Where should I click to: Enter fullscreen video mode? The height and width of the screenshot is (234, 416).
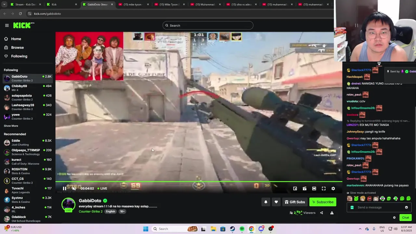324,188
